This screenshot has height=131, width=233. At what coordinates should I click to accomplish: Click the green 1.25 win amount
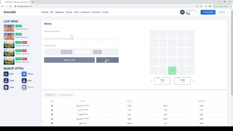tap(201, 110)
